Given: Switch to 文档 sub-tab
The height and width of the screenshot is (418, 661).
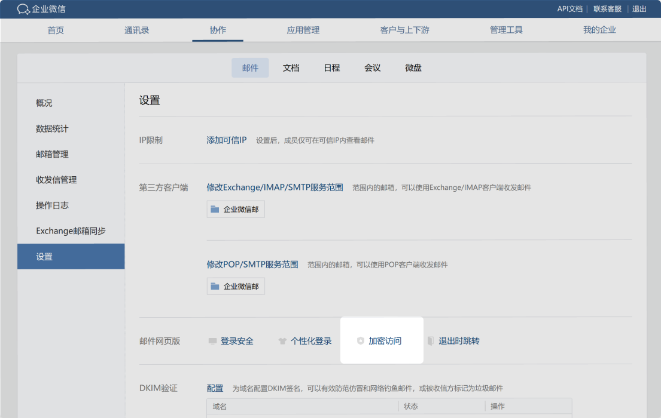Looking at the screenshot, I should click(x=291, y=67).
